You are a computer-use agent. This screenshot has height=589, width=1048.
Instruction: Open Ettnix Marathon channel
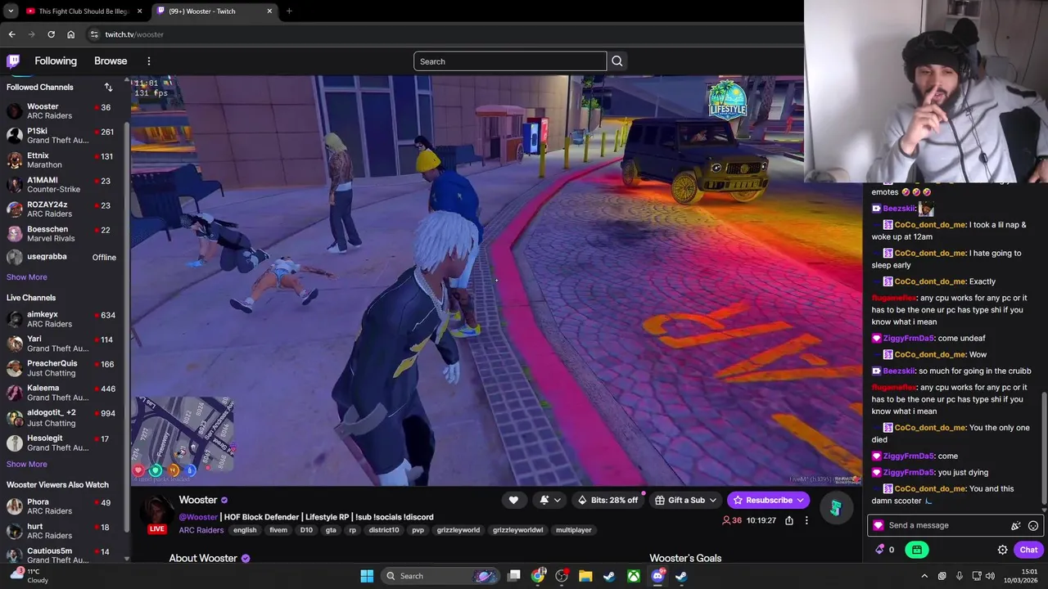coord(62,160)
